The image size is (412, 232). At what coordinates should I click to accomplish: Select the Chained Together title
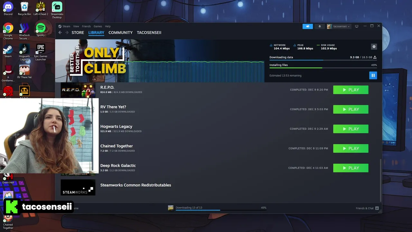pos(117,146)
